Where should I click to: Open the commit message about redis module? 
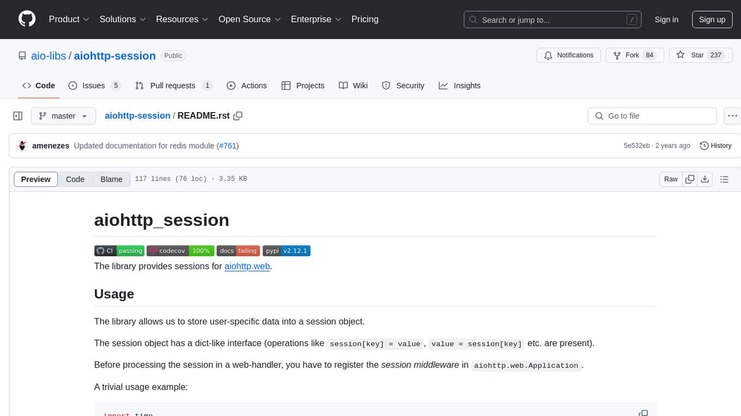[144, 145]
